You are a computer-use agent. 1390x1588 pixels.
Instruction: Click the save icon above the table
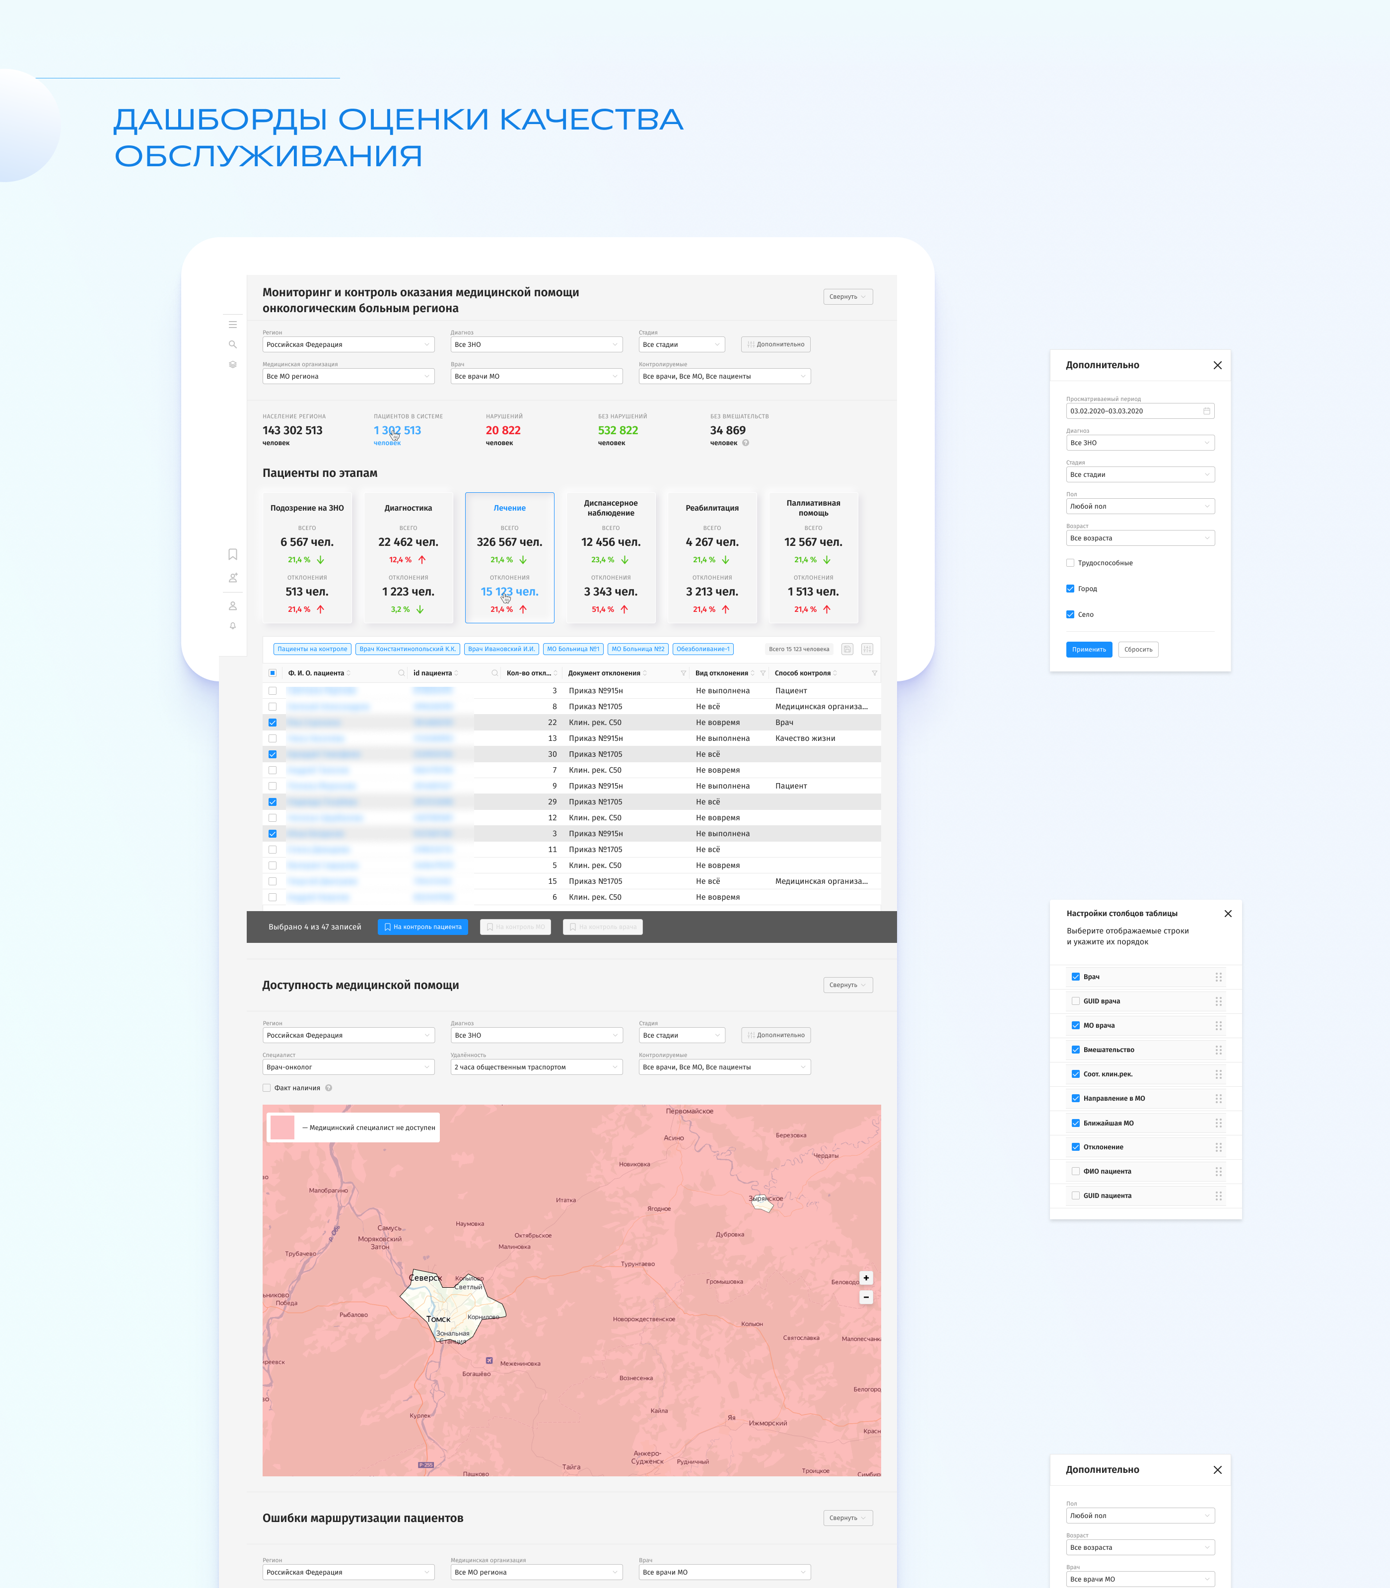847,649
